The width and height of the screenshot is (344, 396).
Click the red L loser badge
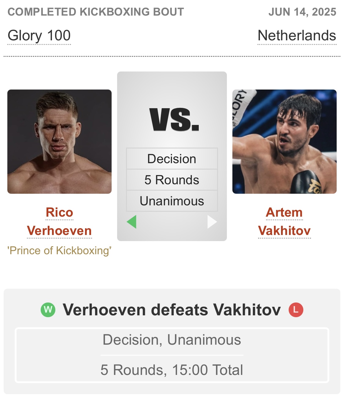(x=296, y=310)
